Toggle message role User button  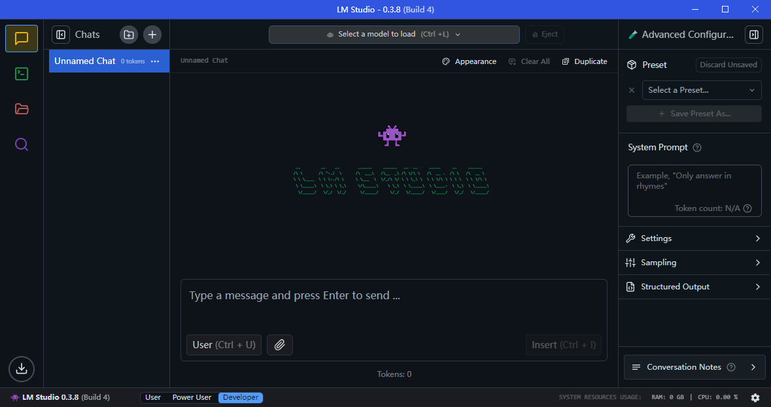click(x=224, y=345)
